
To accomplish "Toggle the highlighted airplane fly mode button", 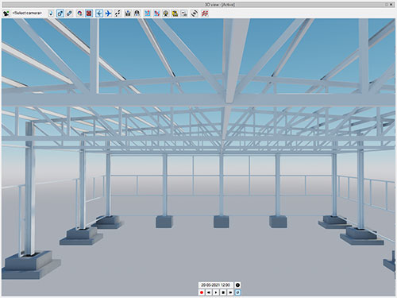I will (x=99, y=13).
